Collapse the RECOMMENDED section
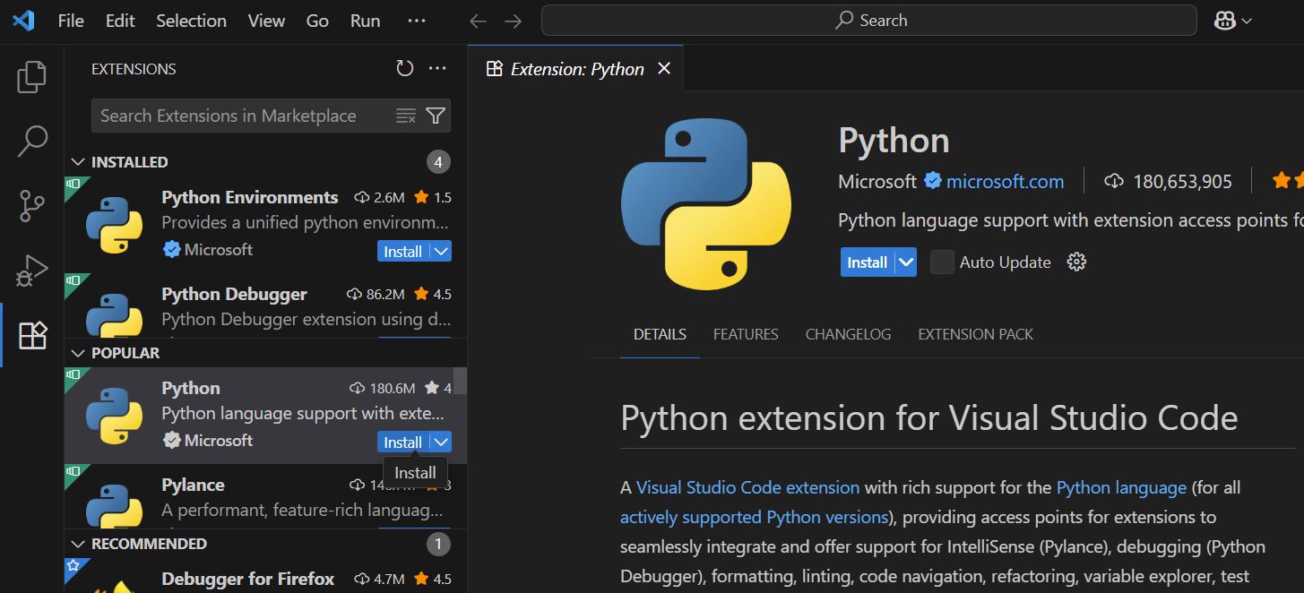Image resolution: width=1304 pixels, height=593 pixels. tap(79, 544)
